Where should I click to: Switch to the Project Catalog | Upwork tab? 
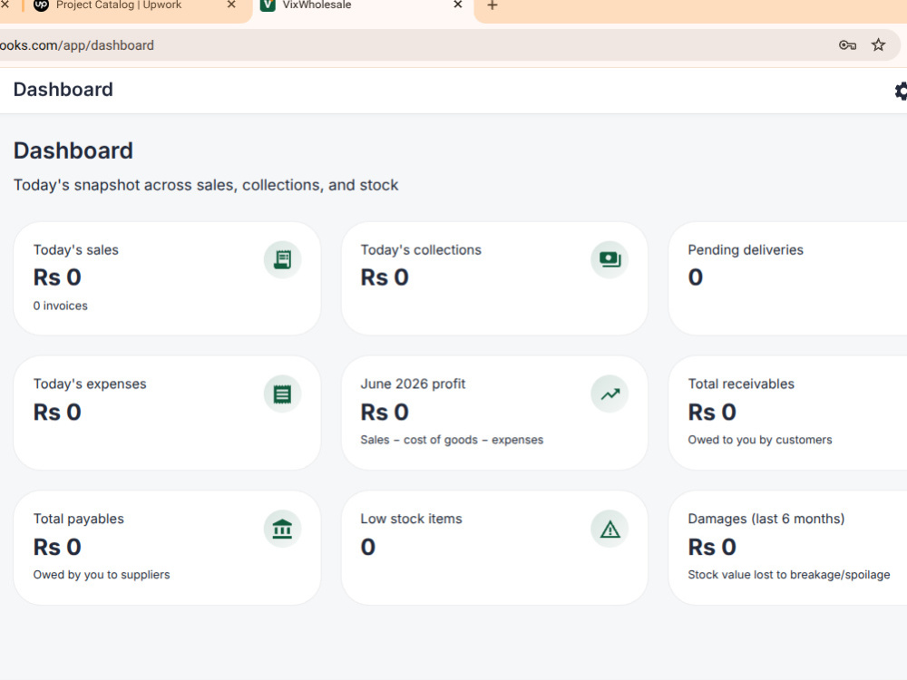click(x=137, y=7)
